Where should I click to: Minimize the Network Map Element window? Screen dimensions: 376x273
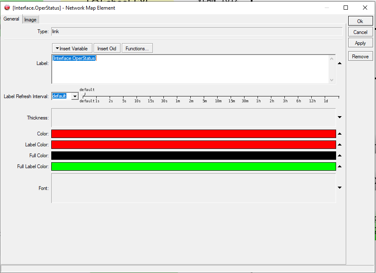326,8
